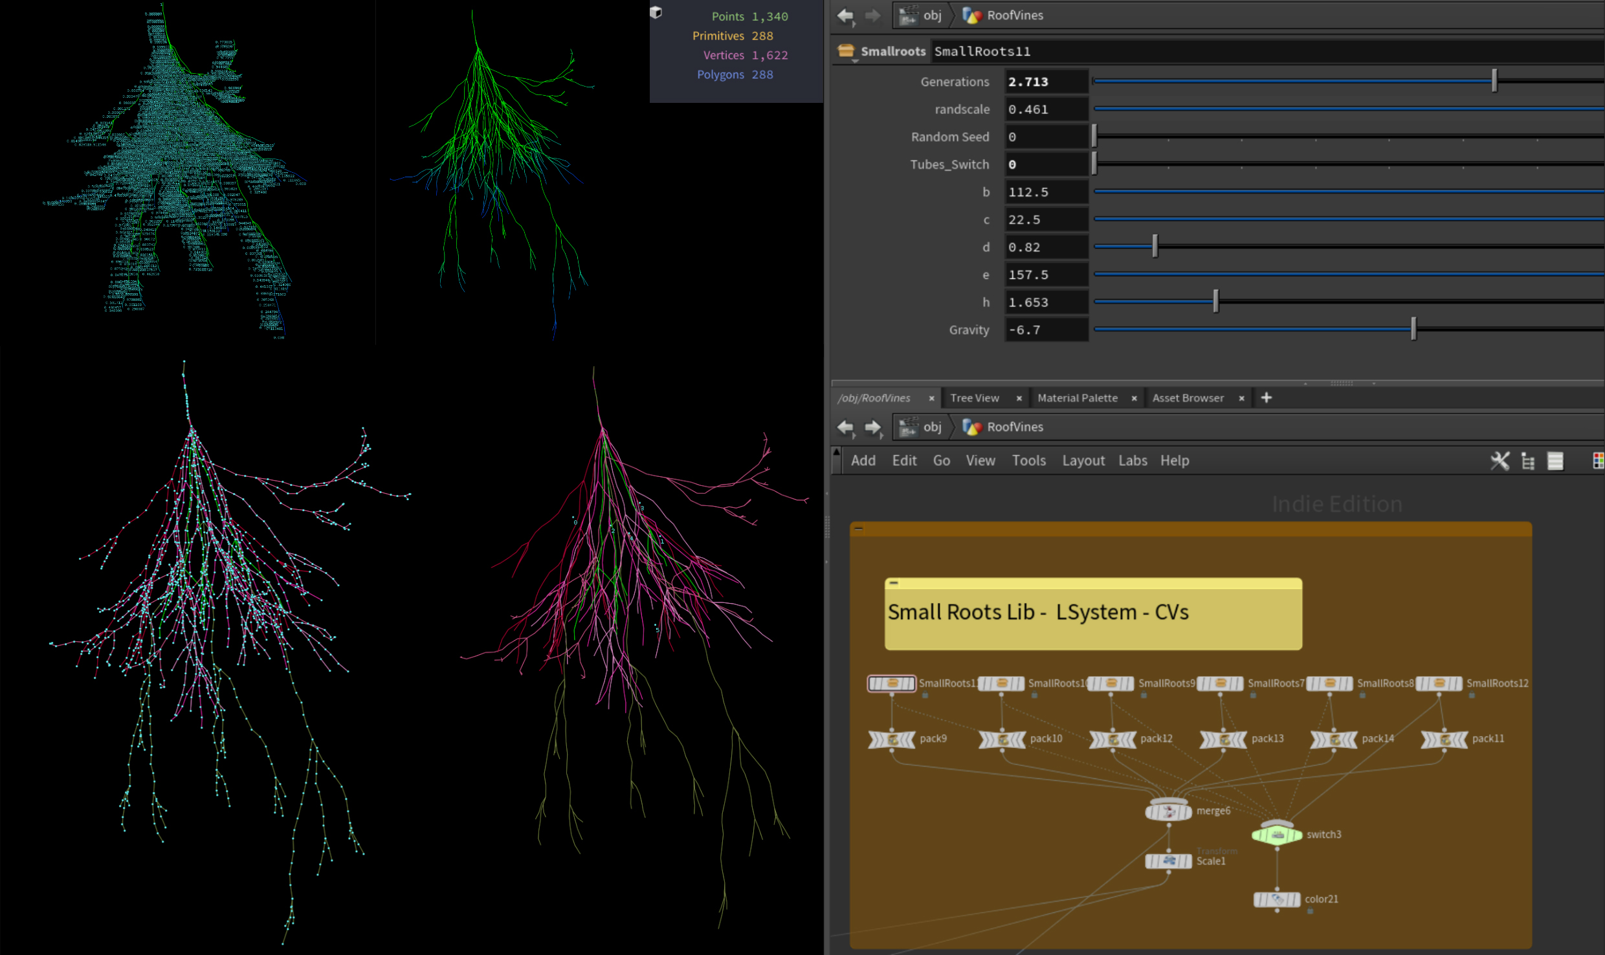Open the network editor wrench tools icon

point(1500,461)
